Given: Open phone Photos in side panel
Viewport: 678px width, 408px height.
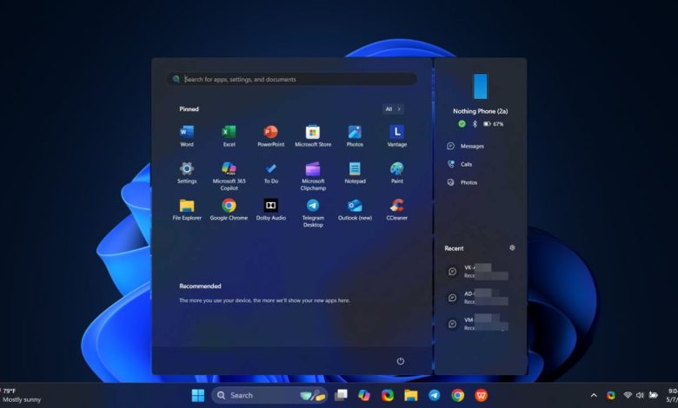Looking at the screenshot, I should coord(462,182).
